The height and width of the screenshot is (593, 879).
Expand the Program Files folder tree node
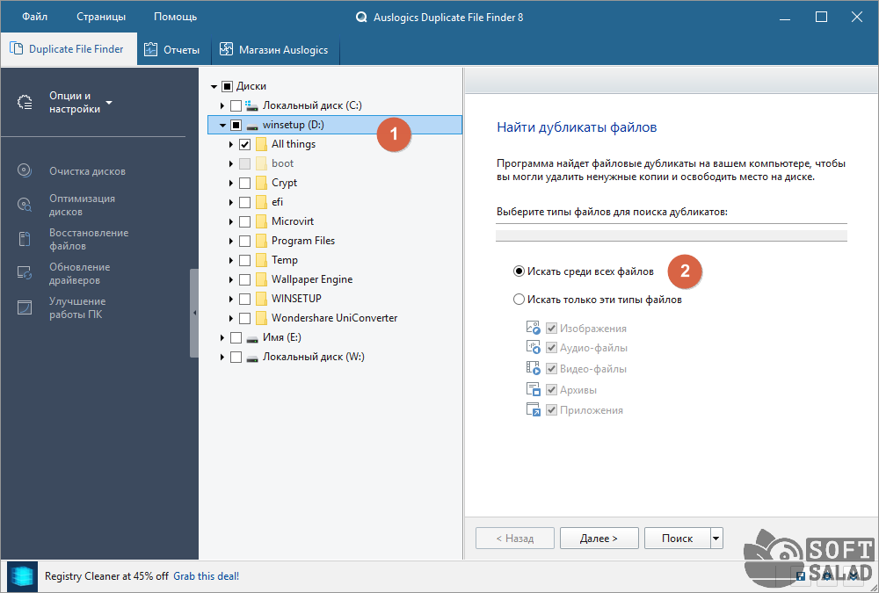coord(231,241)
